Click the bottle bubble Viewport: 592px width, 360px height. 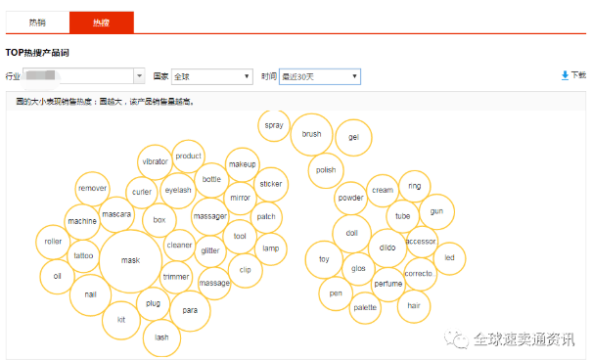(x=211, y=180)
